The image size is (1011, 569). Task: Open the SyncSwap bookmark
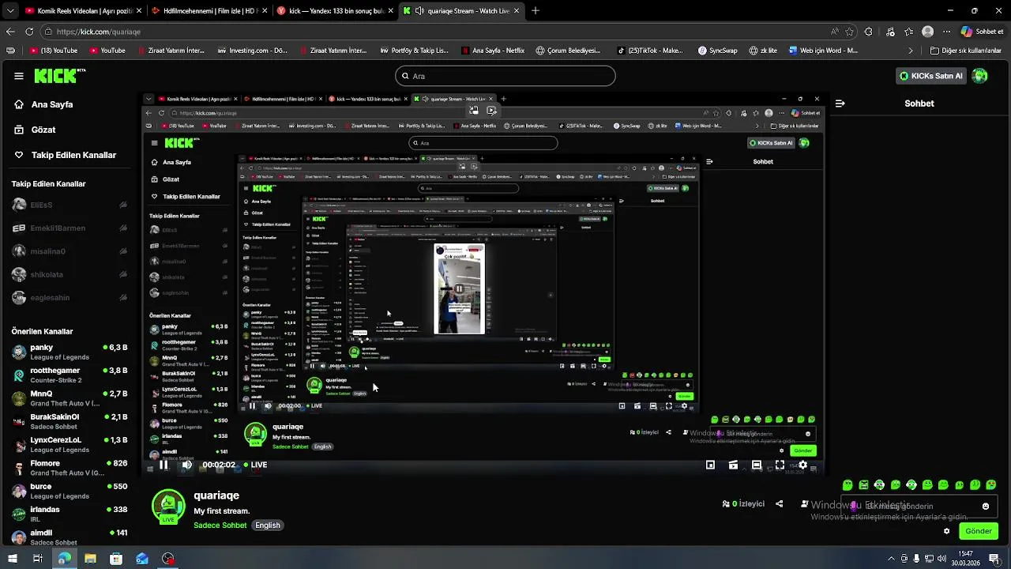(718, 51)
